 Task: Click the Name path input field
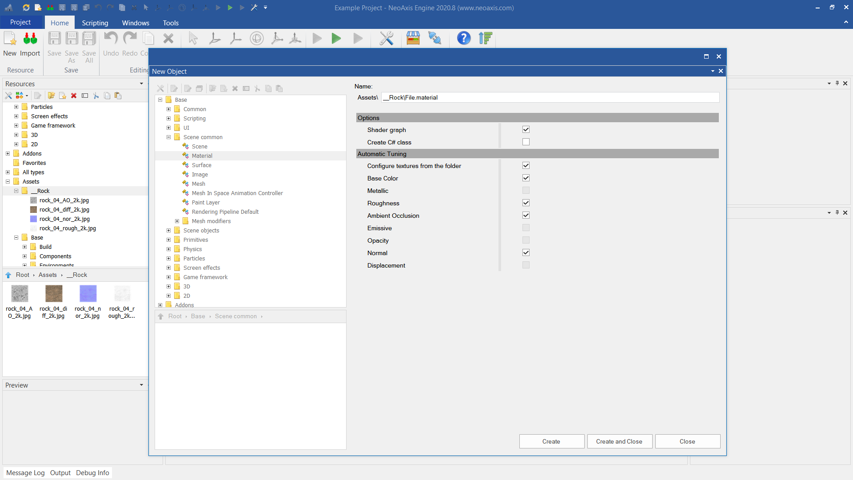[x=550, y=97]
